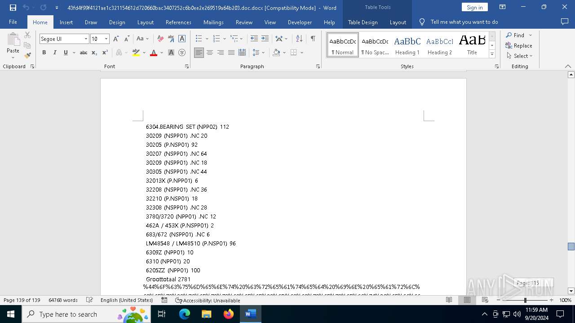Switch to Web Layout view
The image size is (575, 323).
[x=485, y=300]
